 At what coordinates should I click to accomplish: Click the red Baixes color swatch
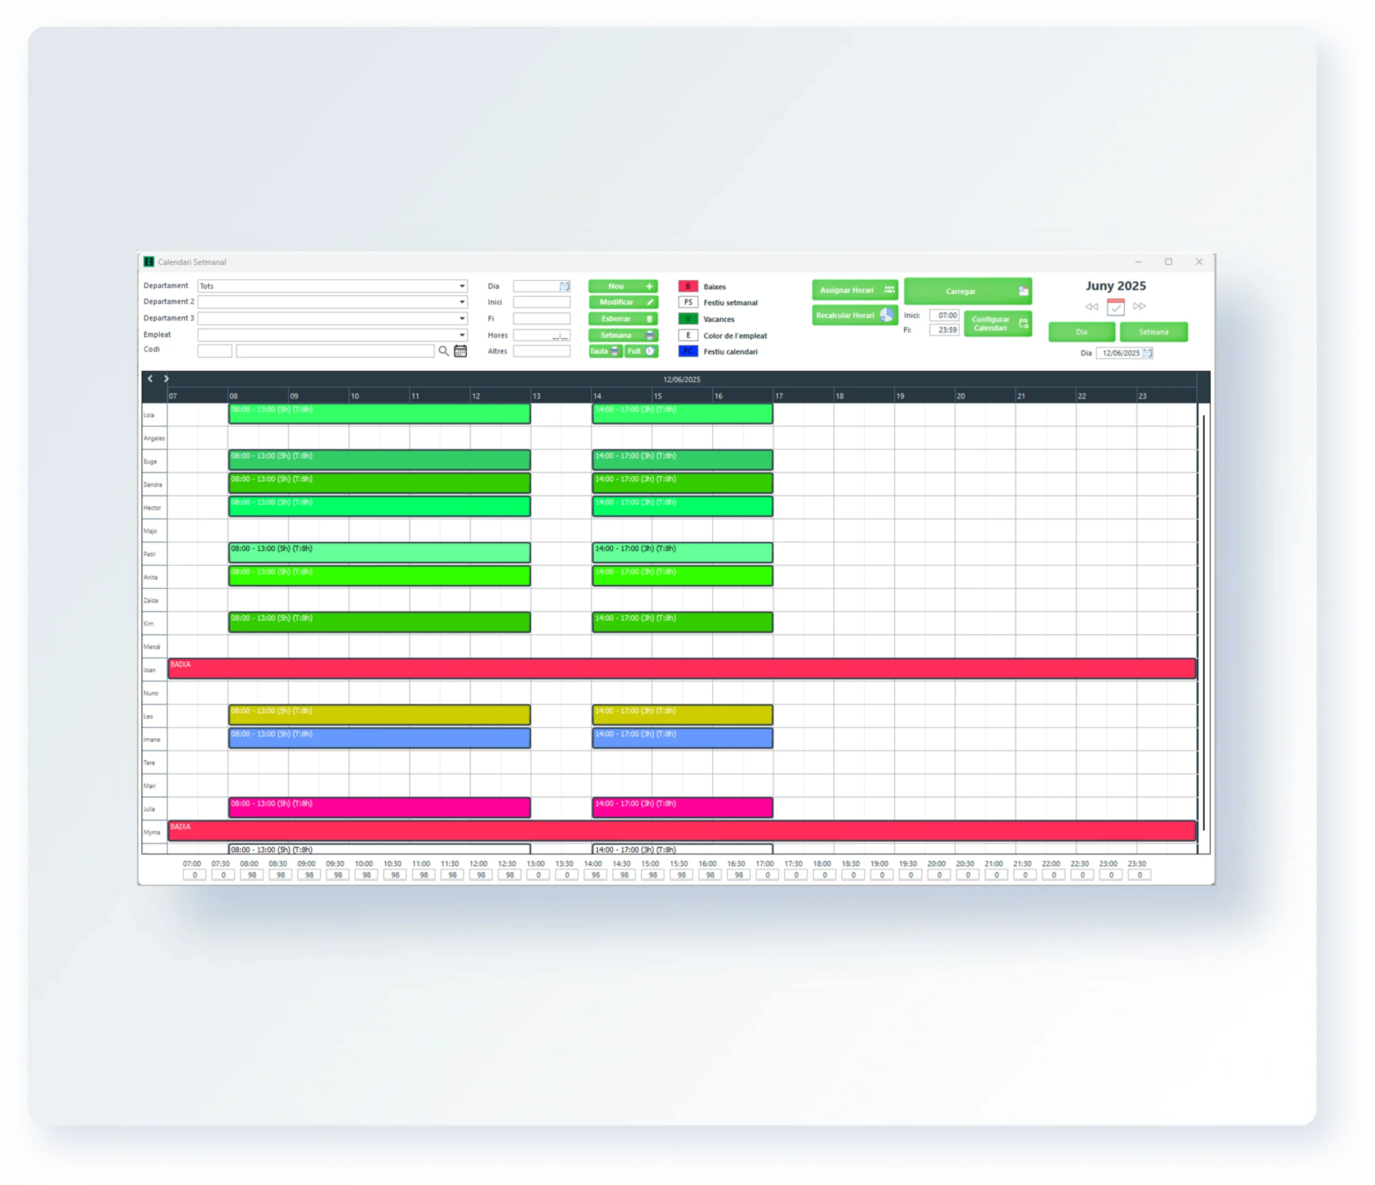[x=687, y=287]
